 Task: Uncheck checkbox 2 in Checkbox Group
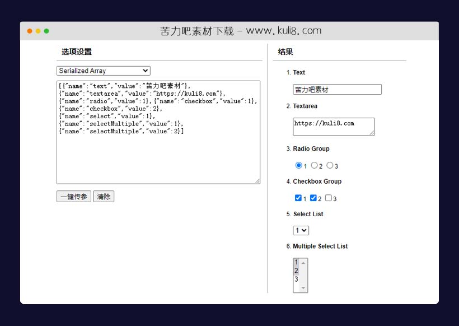click(x=313, y=198)
